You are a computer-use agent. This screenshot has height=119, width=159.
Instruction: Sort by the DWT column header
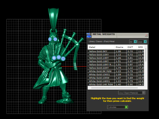132,47
